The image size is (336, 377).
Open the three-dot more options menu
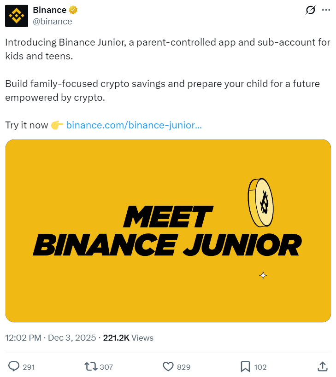coord(326,10)
